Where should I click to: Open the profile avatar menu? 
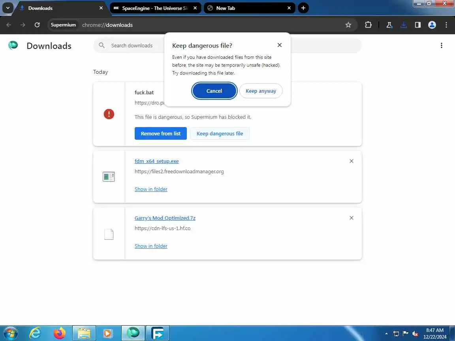point(432,25)
